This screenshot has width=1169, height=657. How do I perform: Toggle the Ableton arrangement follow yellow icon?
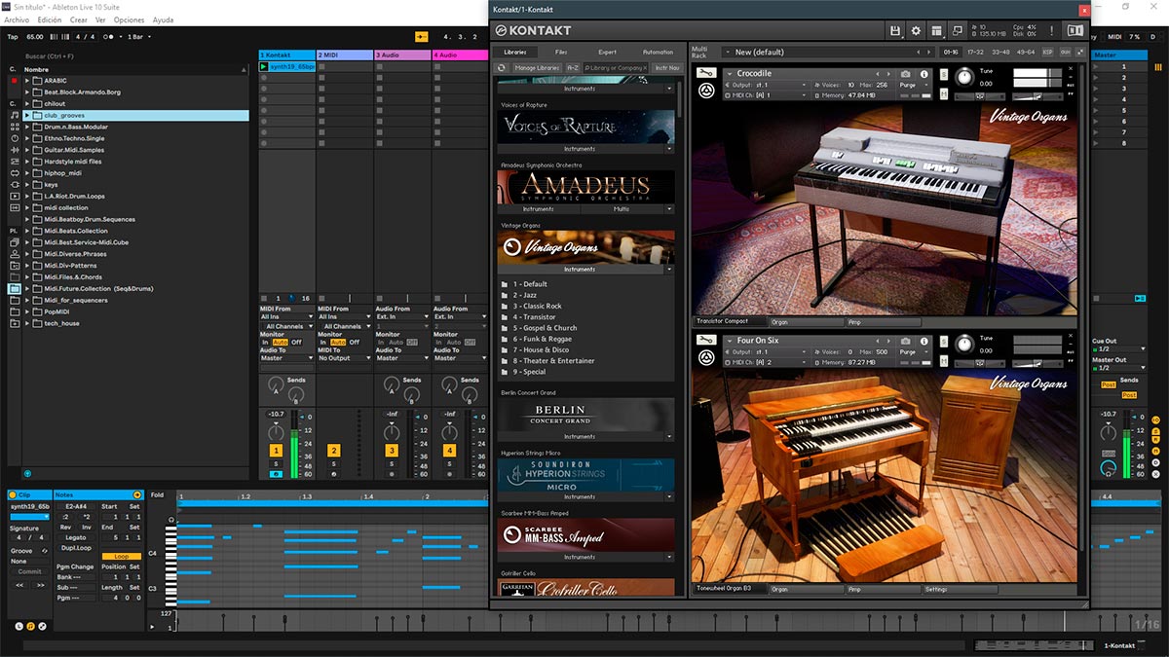(x=421, y=36)
